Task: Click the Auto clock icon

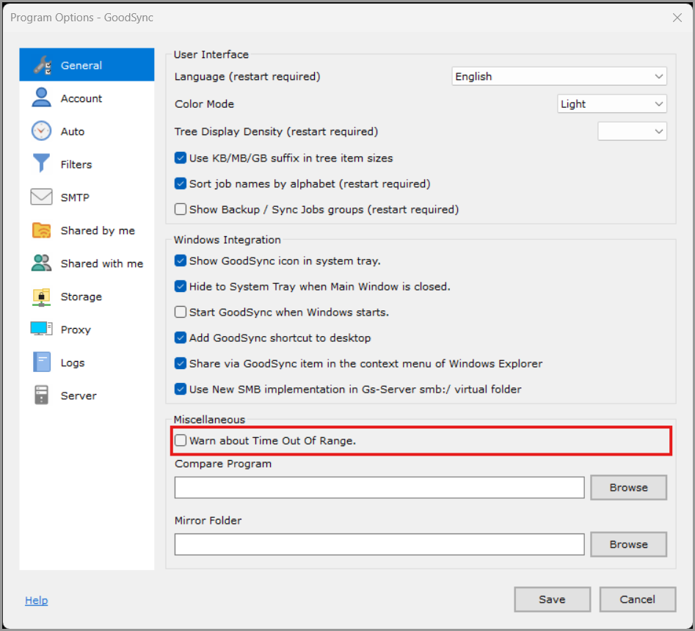Action: [41, 131]
